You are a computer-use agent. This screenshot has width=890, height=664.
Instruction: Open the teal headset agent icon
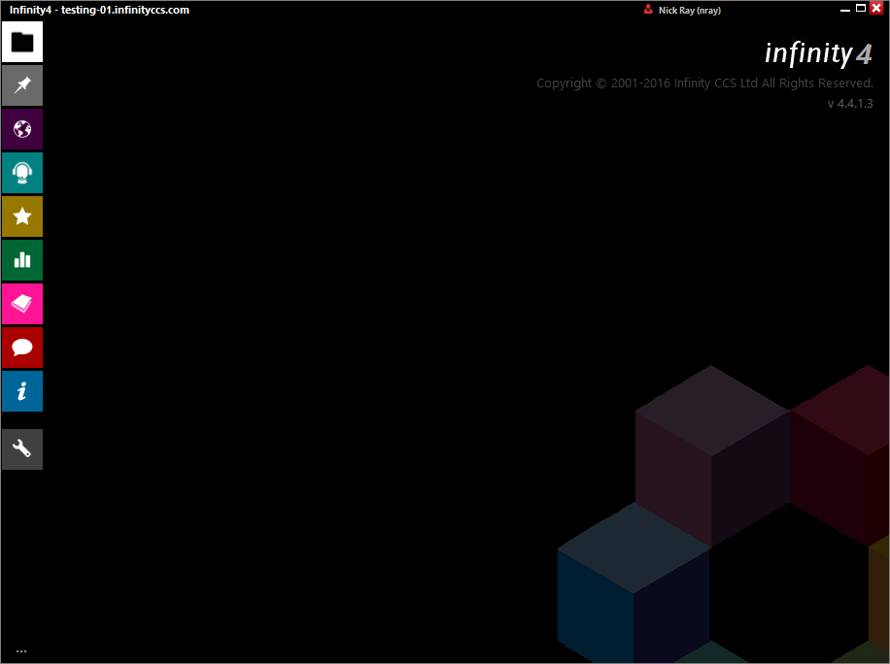[22, 173]
